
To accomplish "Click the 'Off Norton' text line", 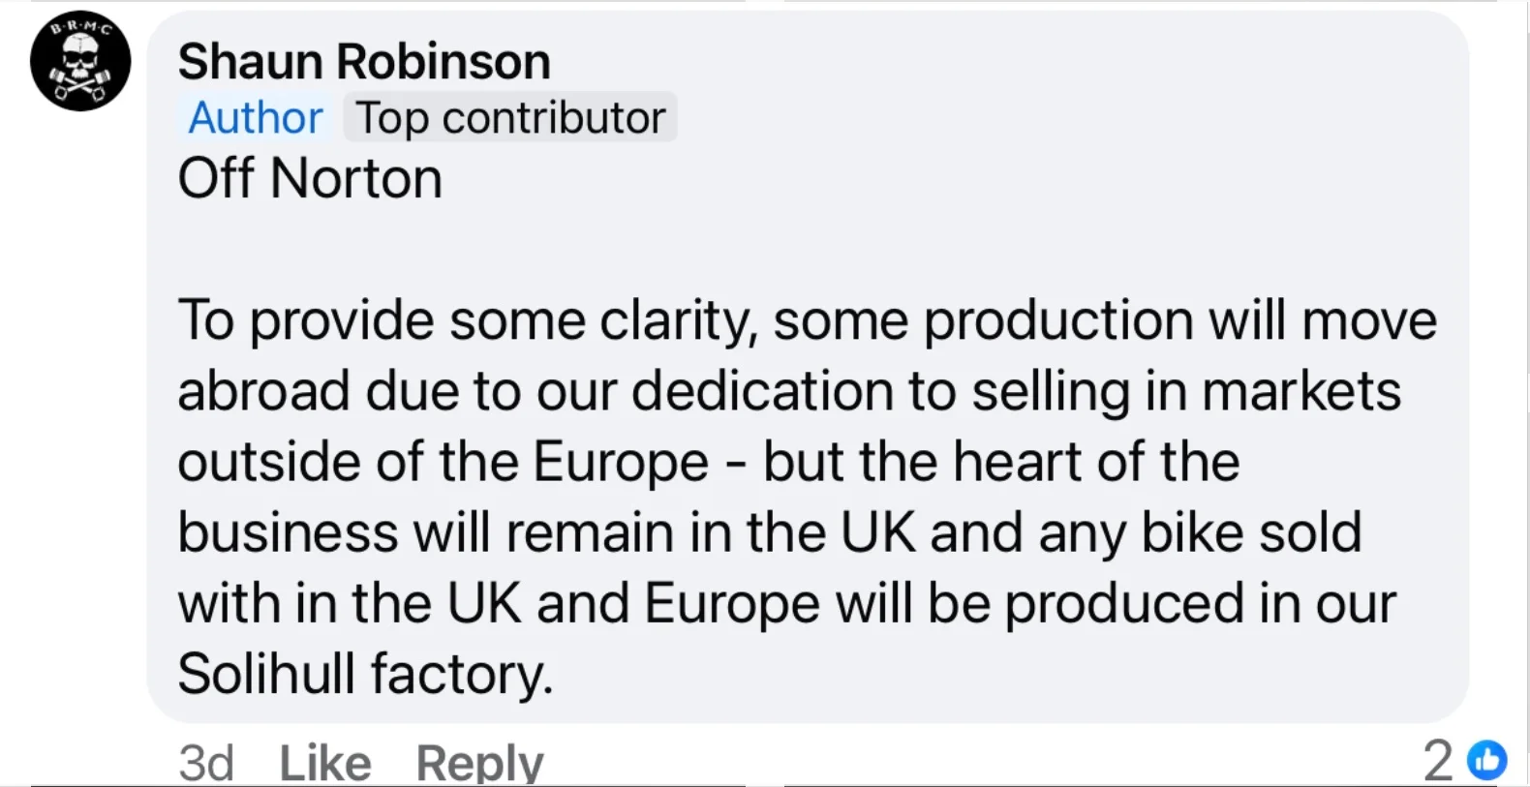I will (x=310, y=179).
